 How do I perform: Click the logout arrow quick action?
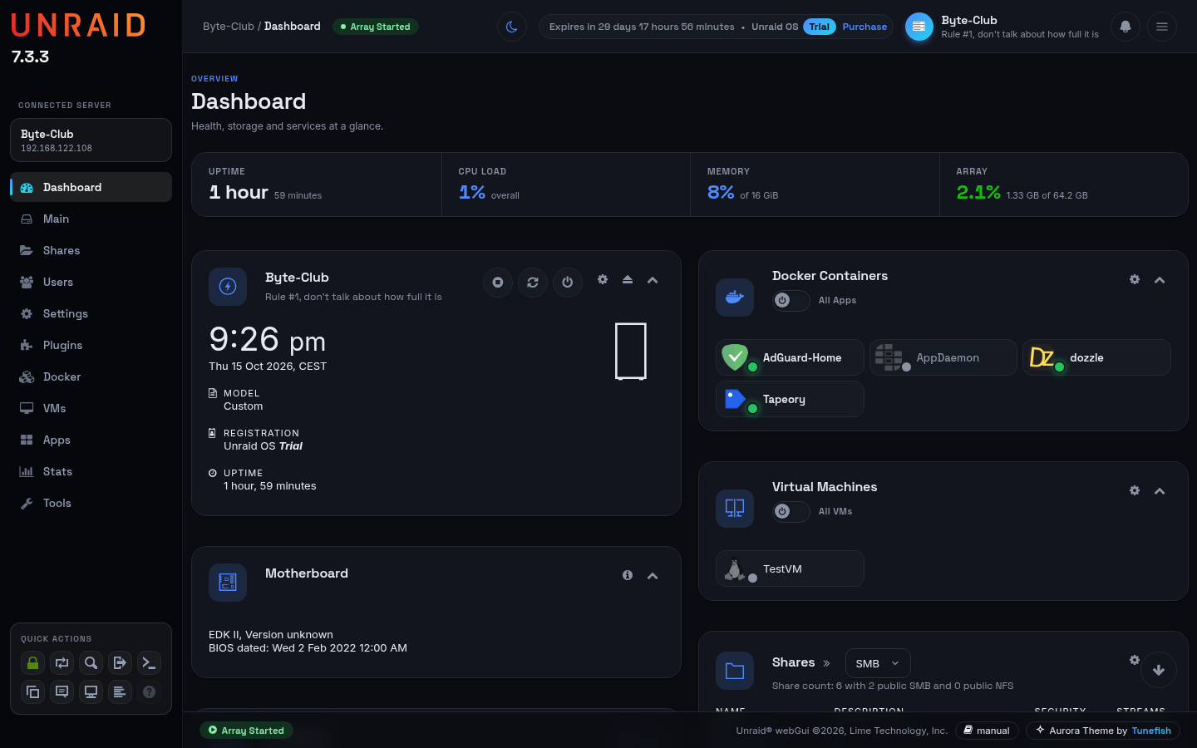[120, 662]
